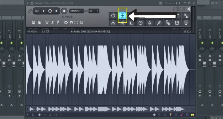This screenshot has width=223, height=119.
Task: Open the bottom-left dropdown triangle in Edison
Action: point(28,115)
